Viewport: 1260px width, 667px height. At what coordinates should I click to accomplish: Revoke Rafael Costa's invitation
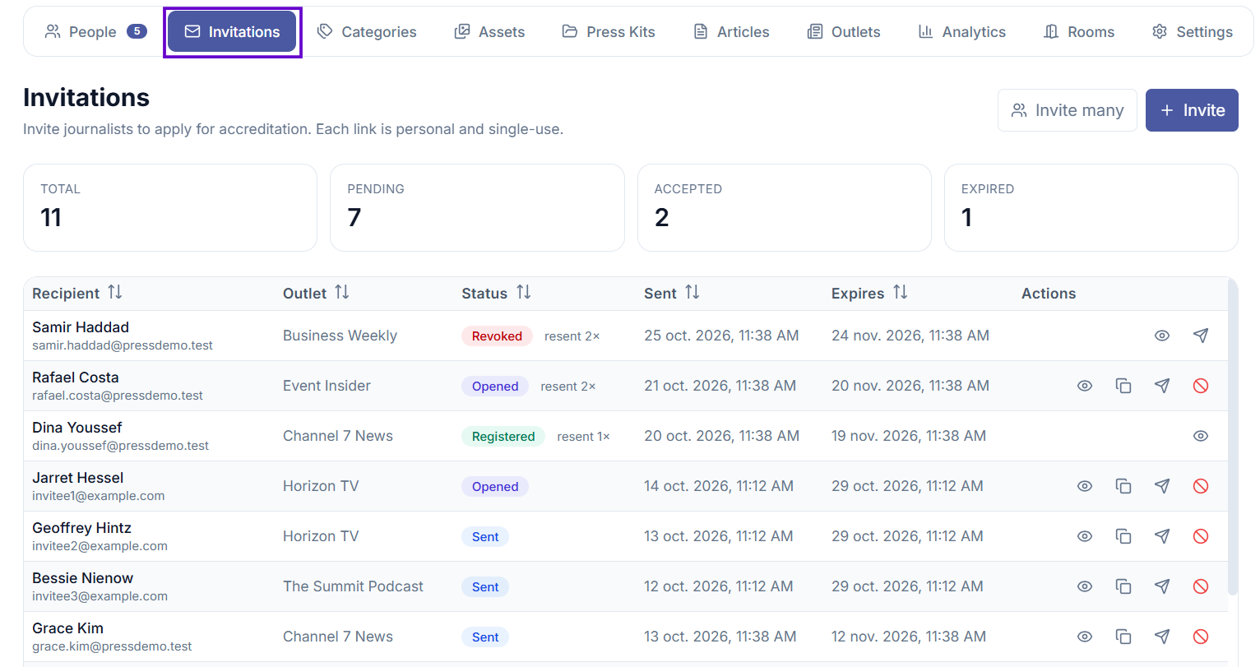tap(1201, 386)
